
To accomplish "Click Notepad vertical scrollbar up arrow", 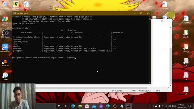I will (171, 28).
